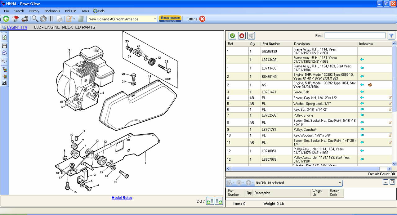Click the red X deselect icon
This screenshot has width=397, height=215.
coord(242,36)
